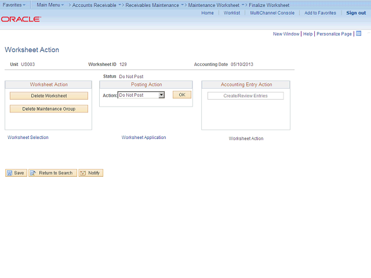The height and width of the screenshot is (278, 371).
Task: Go to Worksheet Application link
Action: point(144,137)
